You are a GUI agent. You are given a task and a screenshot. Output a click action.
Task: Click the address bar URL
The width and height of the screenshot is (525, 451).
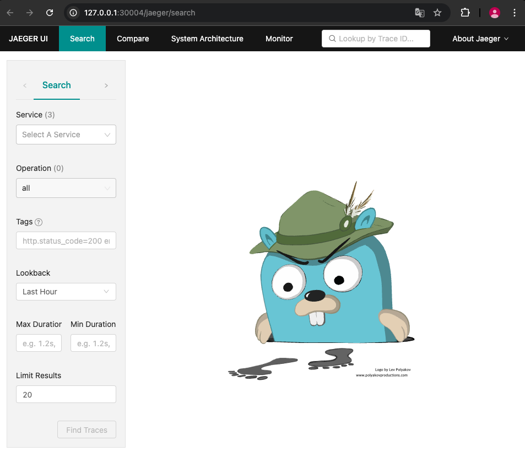coord(139,13)
